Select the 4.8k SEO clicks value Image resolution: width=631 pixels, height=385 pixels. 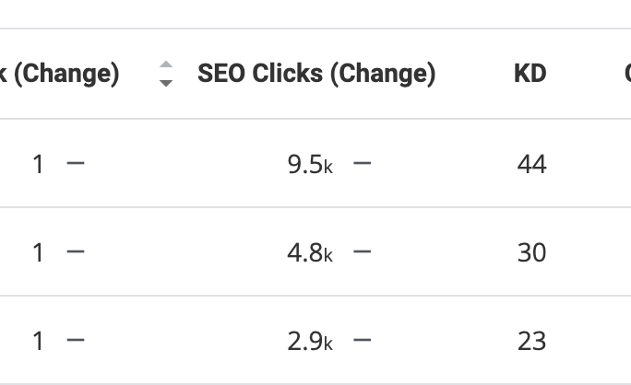pos(310,252)
